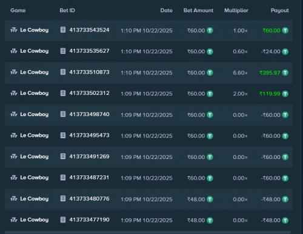The height and width of the screenshot is (234, 303).
Task: Open bet ID 413733510873
Action: tap(89, 72)
